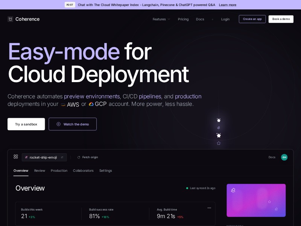The image size is (301, 226).
Task: Switch to the Settings tab
Action: 105,171
